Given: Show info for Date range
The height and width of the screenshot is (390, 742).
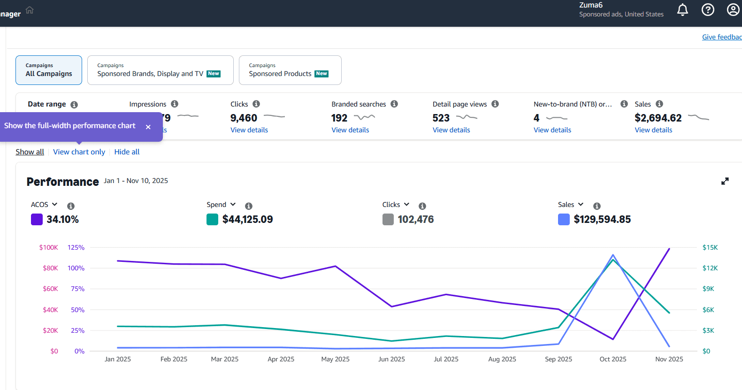Looking at the screenshot, I should pos(74,105).
